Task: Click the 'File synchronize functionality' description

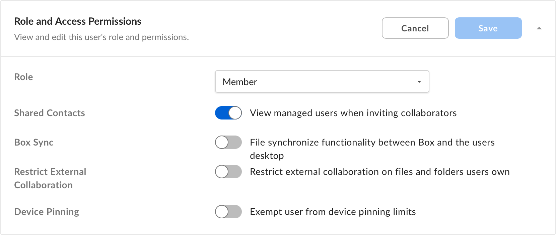Action: tap(372, 149)
